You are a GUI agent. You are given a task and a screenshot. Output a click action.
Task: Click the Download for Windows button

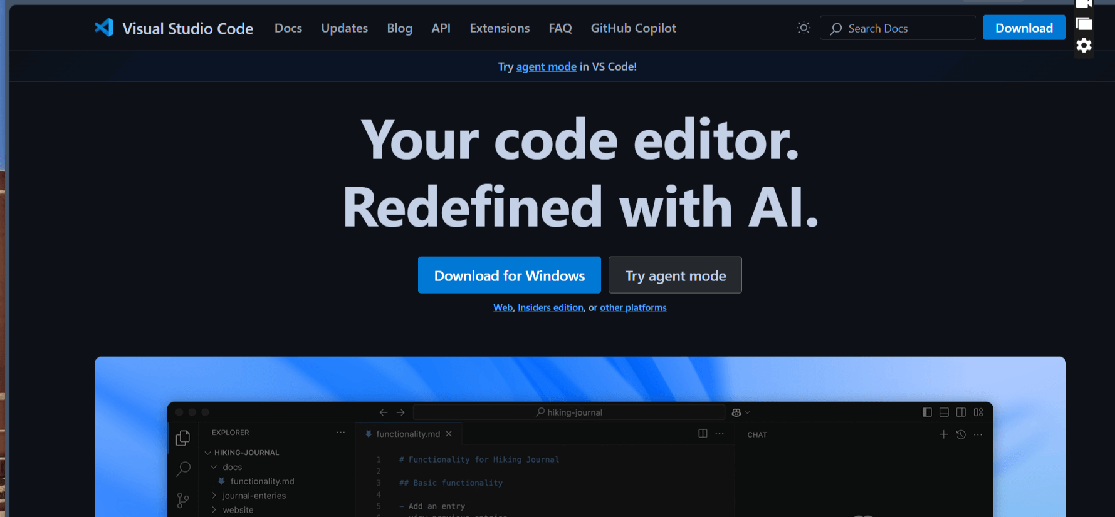(509, 275)
